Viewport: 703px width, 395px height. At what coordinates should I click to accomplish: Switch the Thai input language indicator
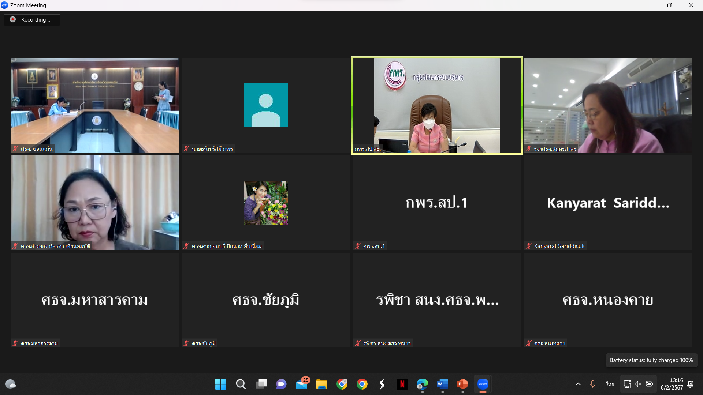coord(610,384)
